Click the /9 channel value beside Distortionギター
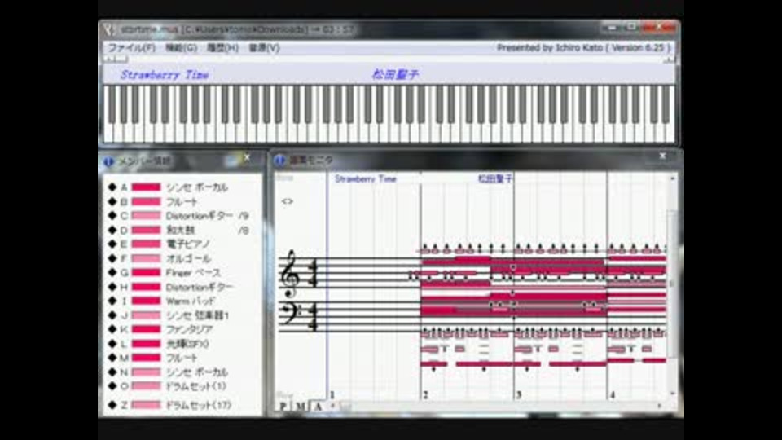The height and width of the screenshot is (440, 782). (x=244, y=216)
